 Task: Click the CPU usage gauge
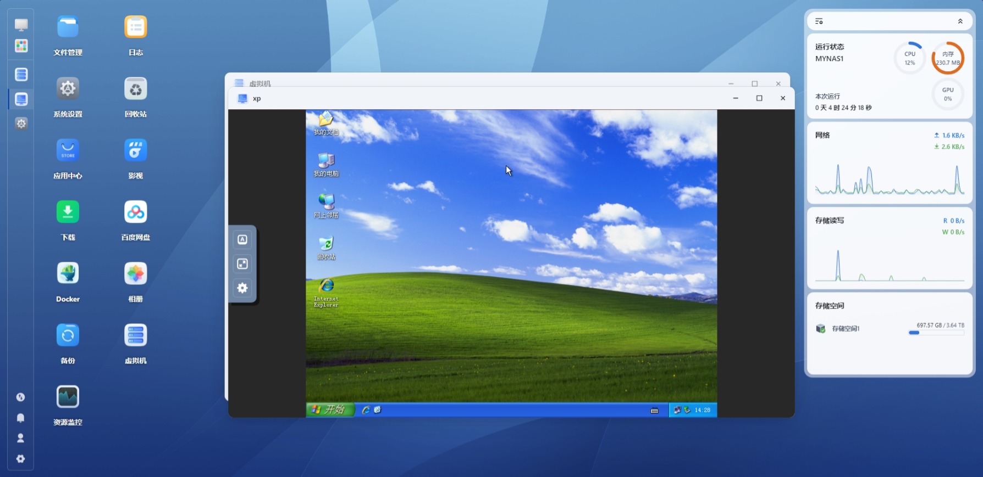[x=910, y=58]
